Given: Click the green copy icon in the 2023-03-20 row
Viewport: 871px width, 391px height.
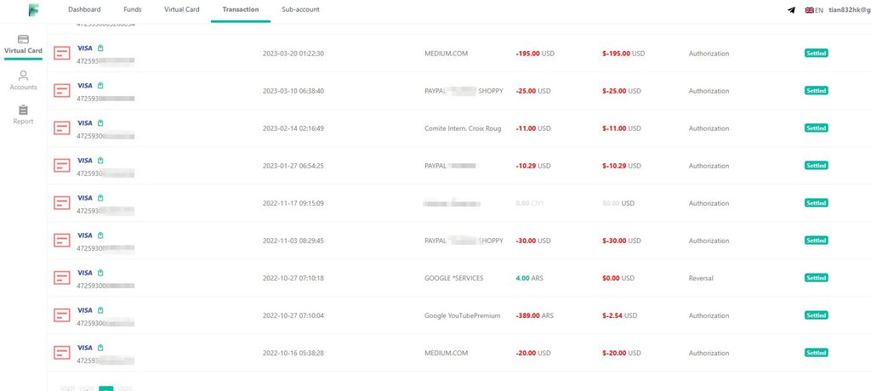Looking at the screenshot, I should (100, 48).
